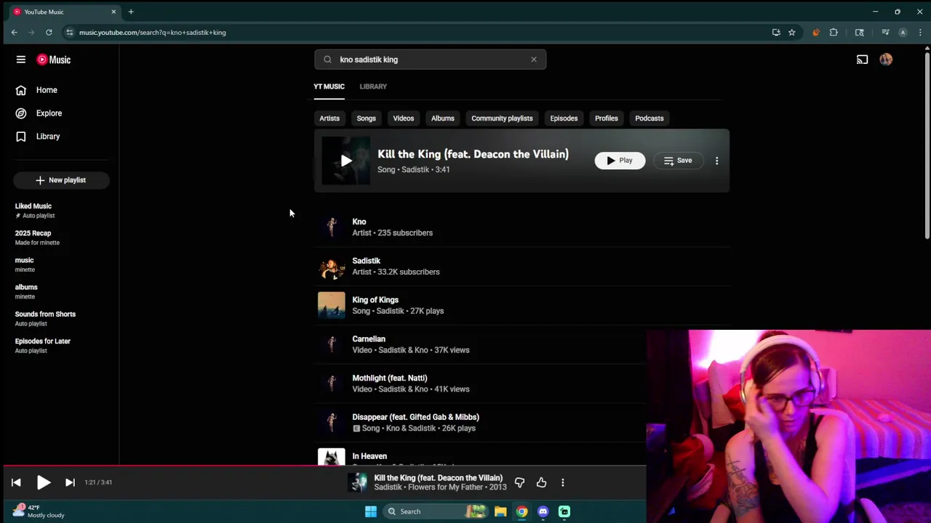Play top result thumbnail overlay
The width and height of the screenshot is (931, 523).
pos(346,161)
